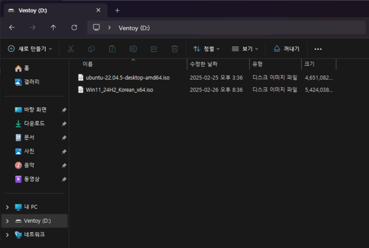369x248 pixels.
Task: Click the 꺼내기 (Eject) button
Action: [x=286, y=49]
